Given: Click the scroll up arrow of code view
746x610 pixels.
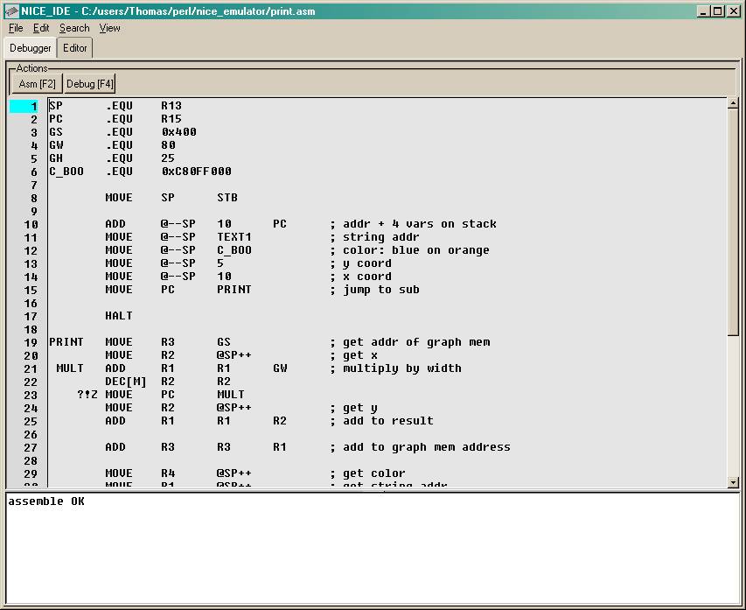Looking at the screenshot, I should point(733,104).
